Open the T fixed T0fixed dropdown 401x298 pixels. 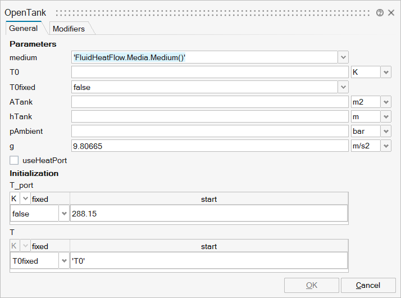click(x=63, y=261)
